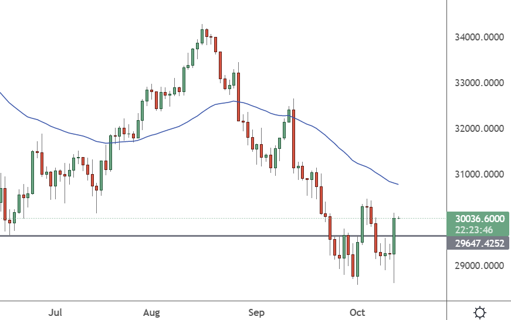Click the Jul label on time axis

coord(55,312)
